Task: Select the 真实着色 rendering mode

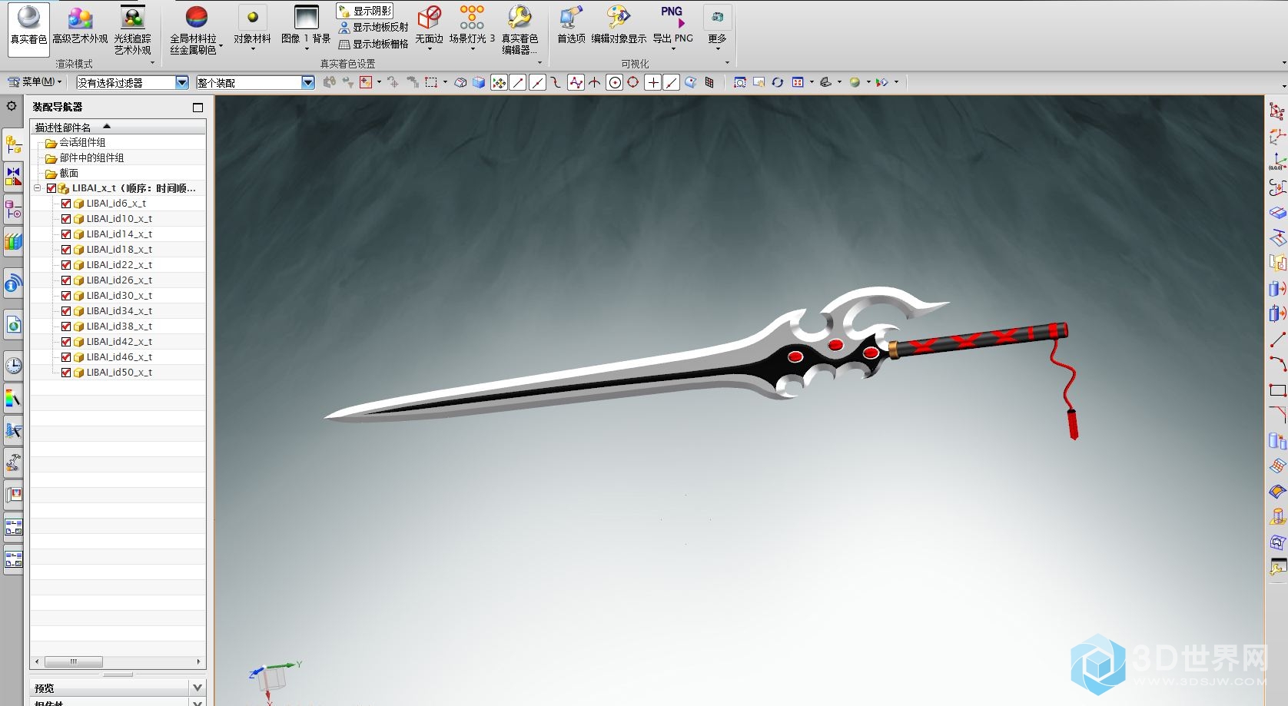Action: point(28,28)
